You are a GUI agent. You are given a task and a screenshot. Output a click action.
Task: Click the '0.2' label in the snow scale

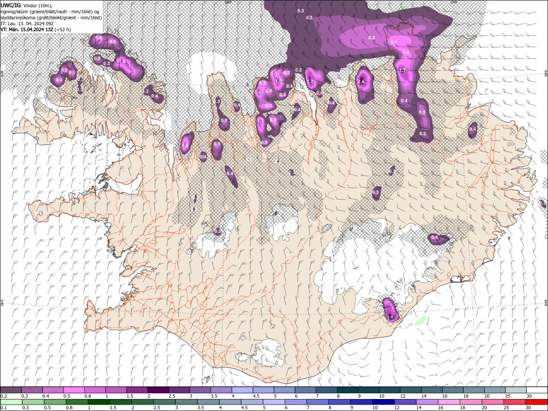(3, 396)
